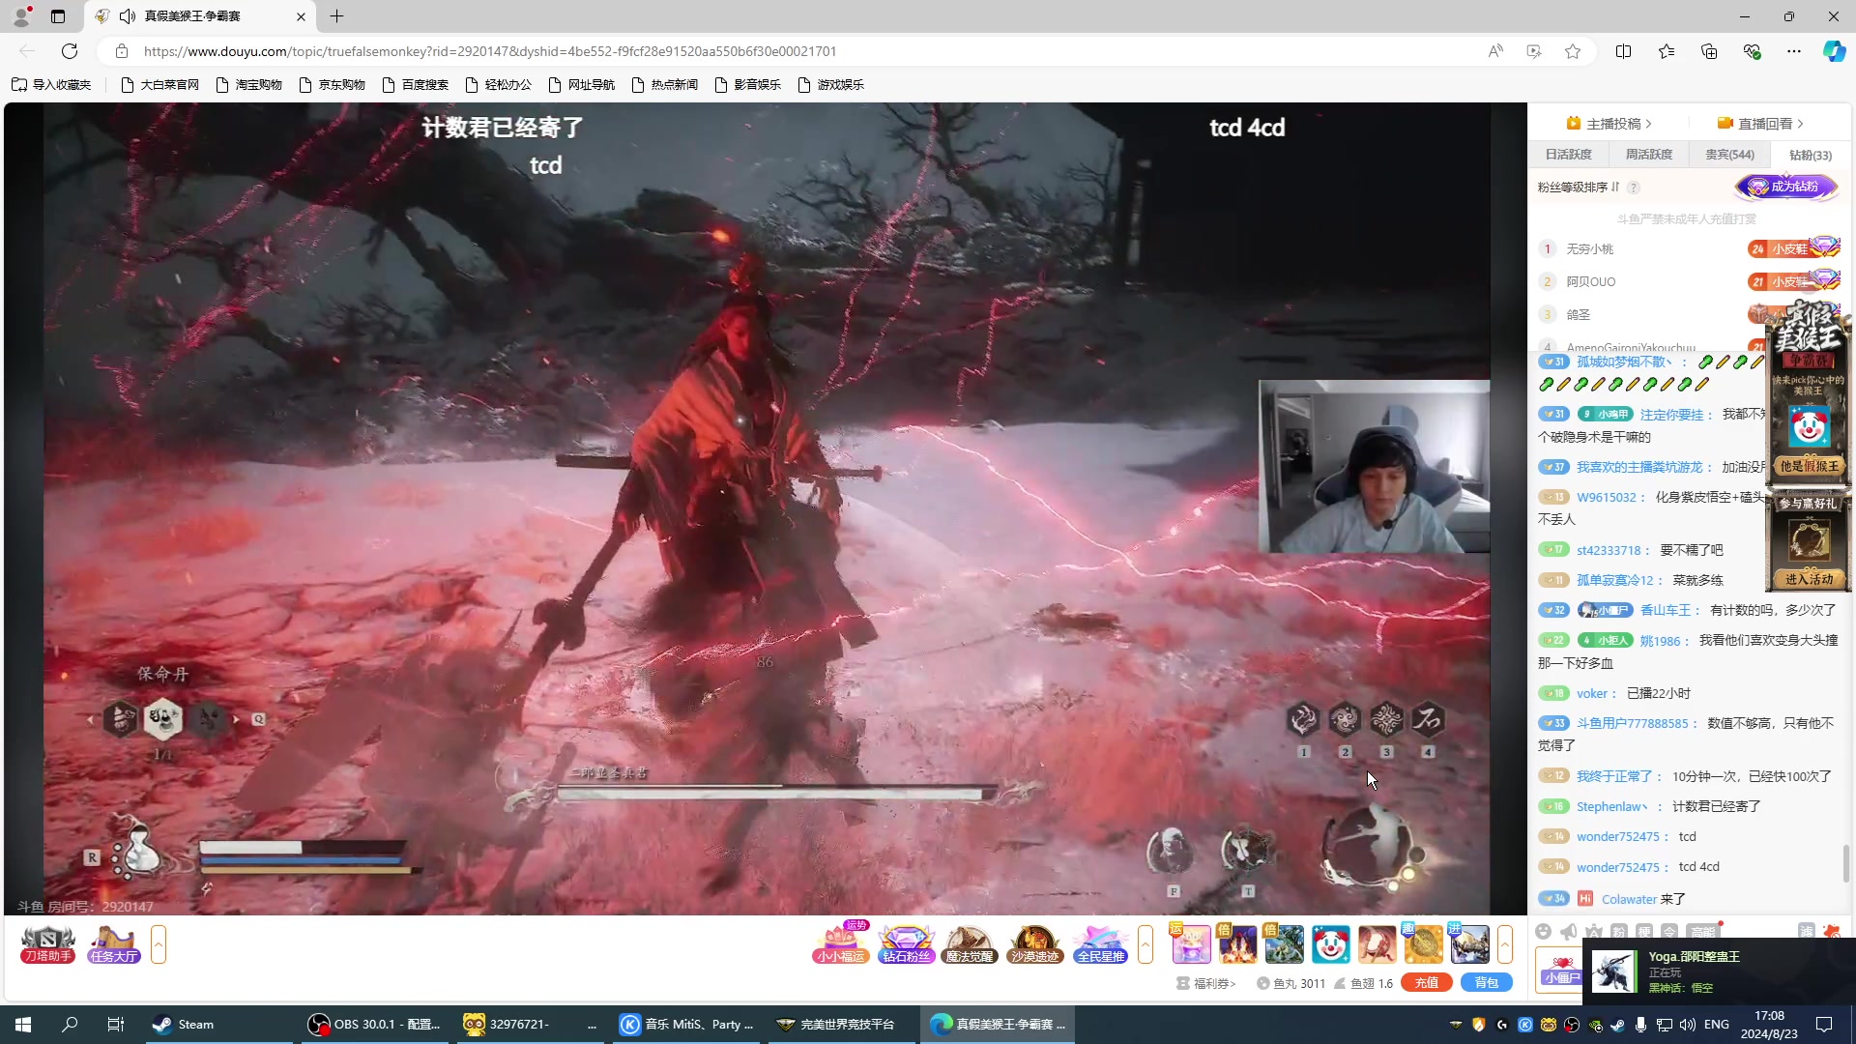
Task: Click the ENG input language indicator
Action: 1716,1024
